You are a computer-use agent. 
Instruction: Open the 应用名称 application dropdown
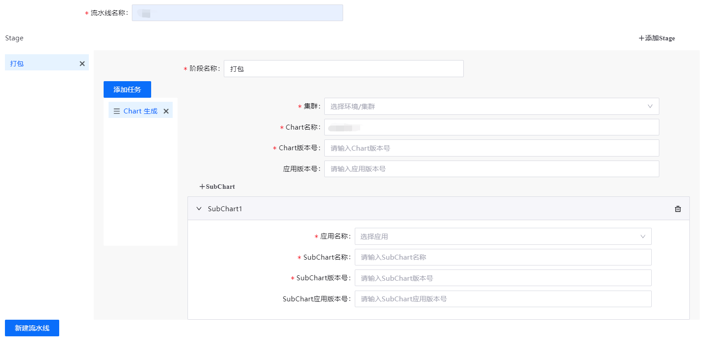click(x=502, y=236)
